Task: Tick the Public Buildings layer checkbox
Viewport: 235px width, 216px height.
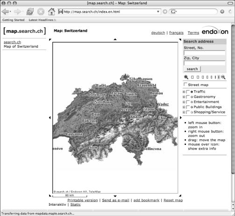Action: [x=188, y=107]
